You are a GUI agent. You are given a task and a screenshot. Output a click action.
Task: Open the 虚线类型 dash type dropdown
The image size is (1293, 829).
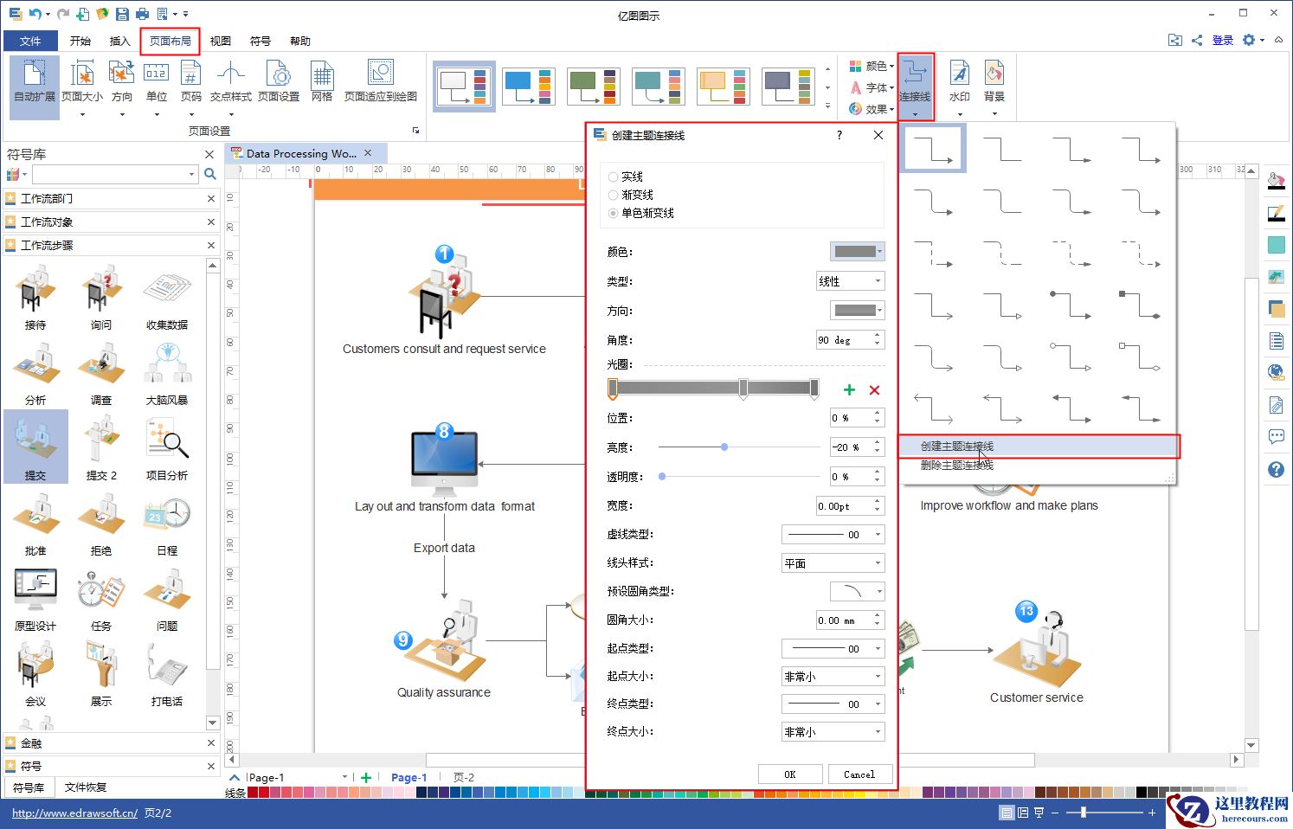click(833, 535)
